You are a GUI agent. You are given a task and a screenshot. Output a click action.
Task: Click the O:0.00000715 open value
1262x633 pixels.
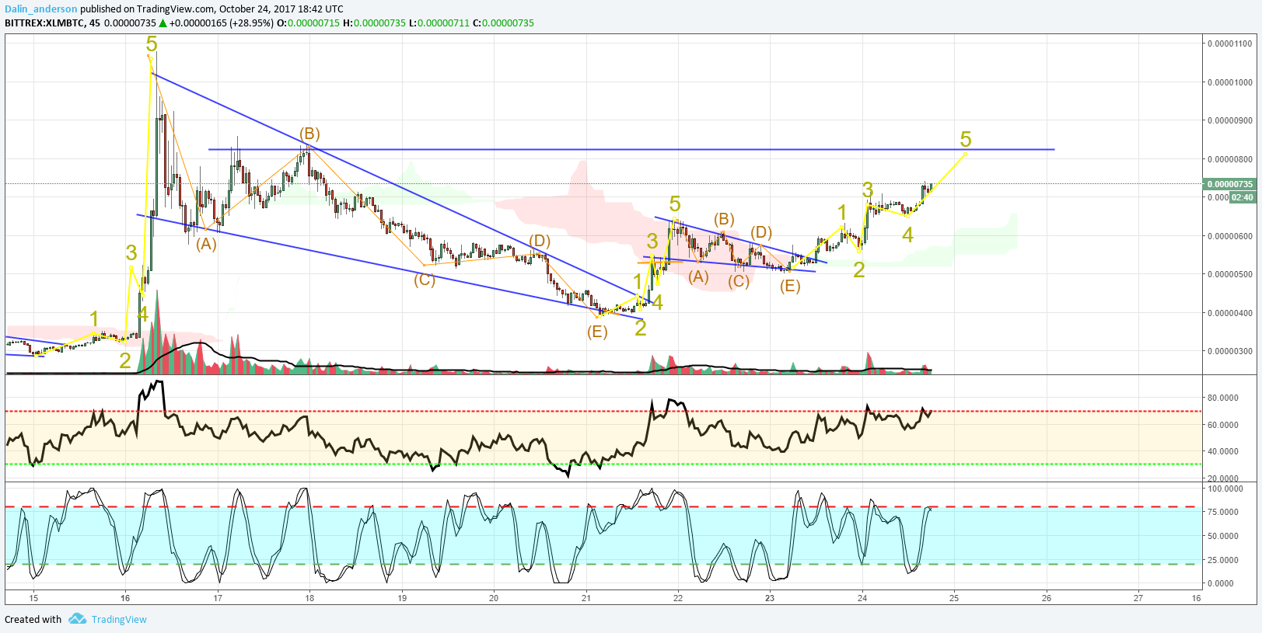(309, 23)
